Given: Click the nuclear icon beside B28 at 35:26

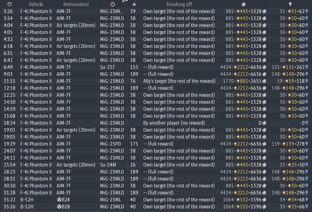Looking at the screenshot, I should coord(59,207).
